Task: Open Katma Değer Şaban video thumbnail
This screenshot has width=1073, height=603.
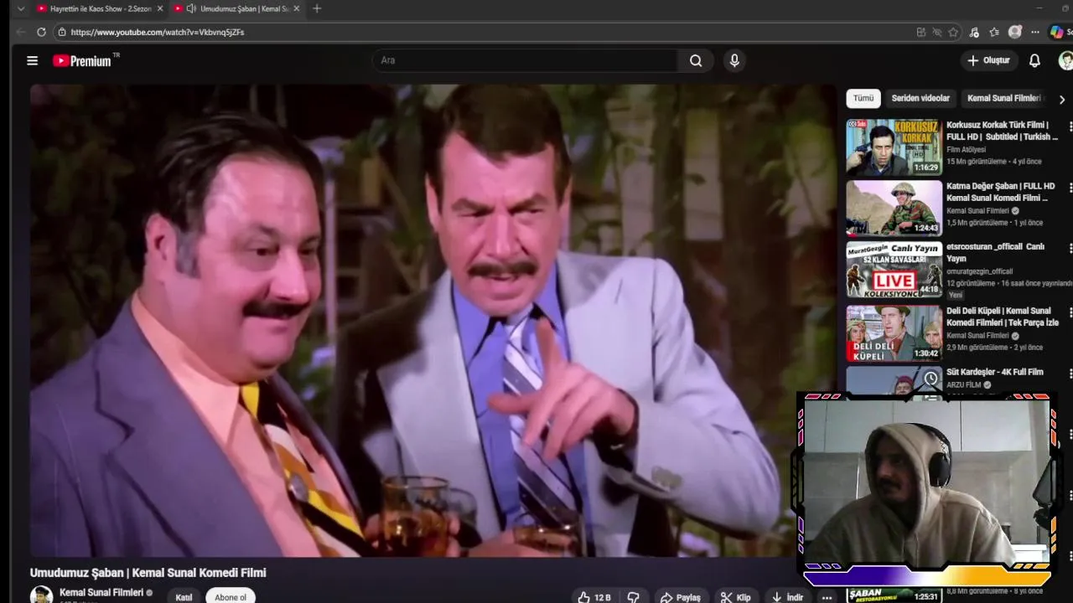Action: coord(894,209)
